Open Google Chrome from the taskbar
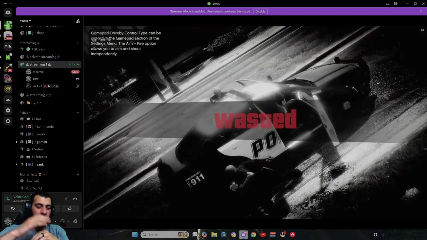 coord(253,235)
